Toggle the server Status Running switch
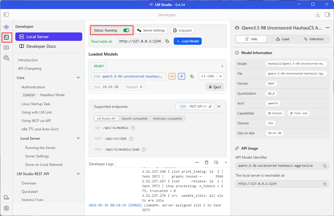Screen dimensions: 334x216 click(x=126, y=30)
